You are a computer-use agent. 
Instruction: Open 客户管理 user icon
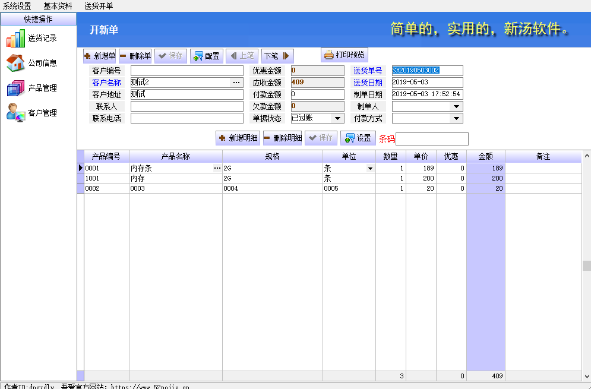point(15,113)
